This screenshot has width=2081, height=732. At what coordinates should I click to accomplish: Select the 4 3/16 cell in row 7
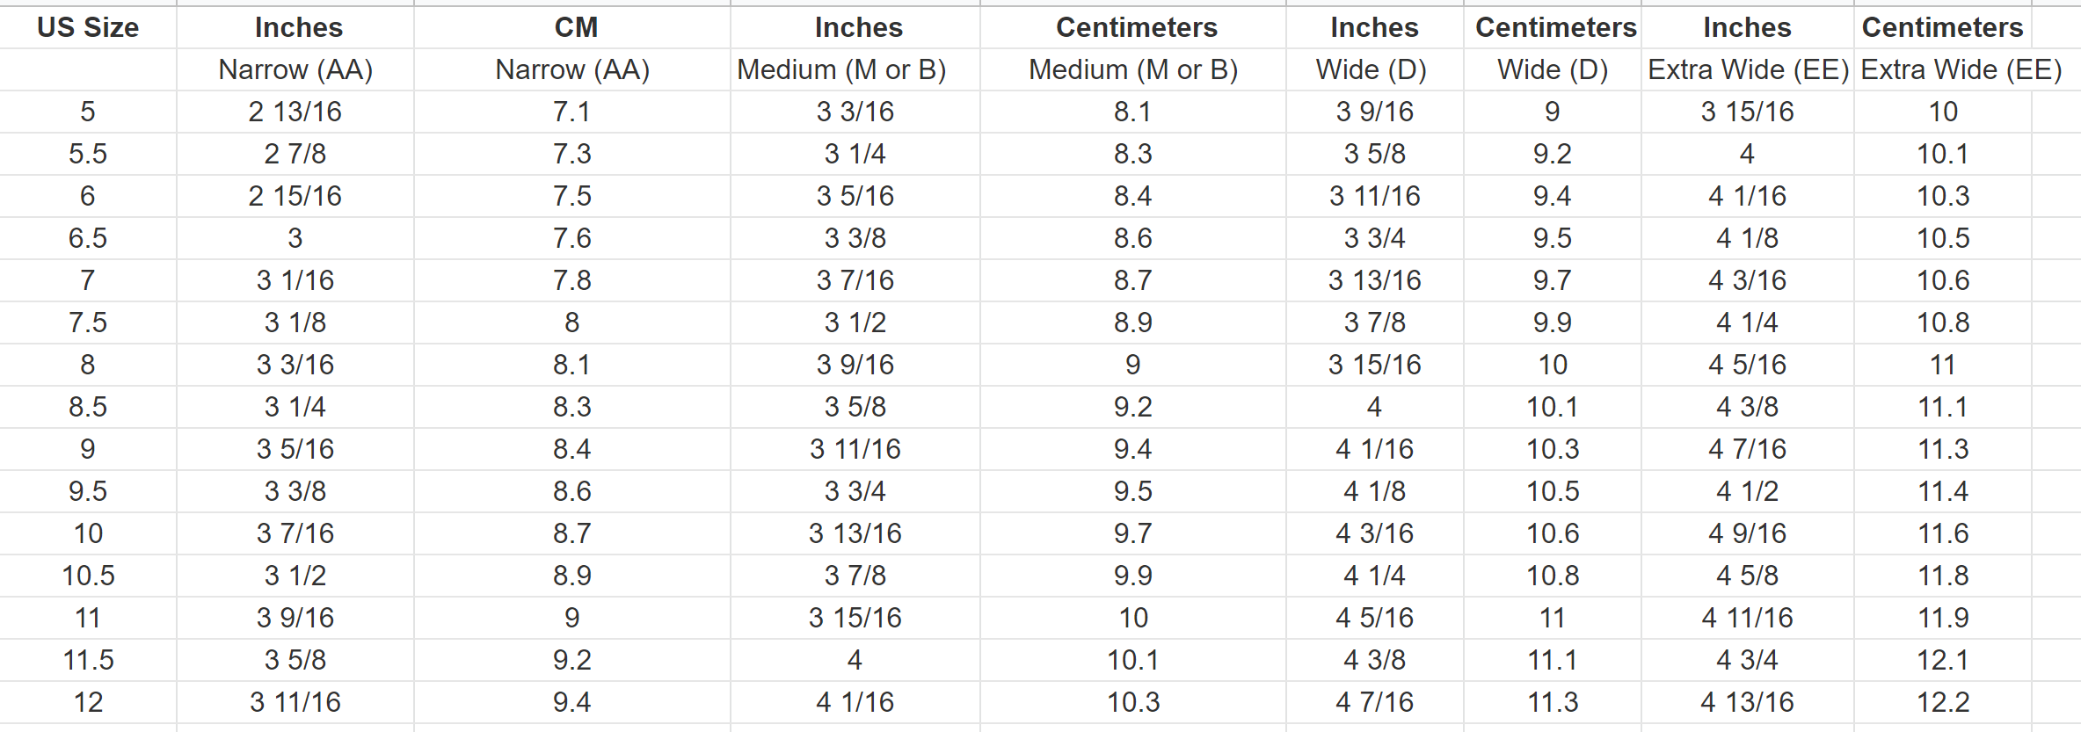(1748, 280)
